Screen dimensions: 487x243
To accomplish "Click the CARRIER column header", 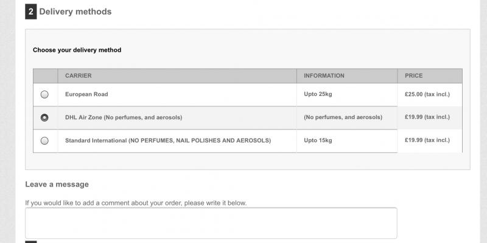I will 79,76.
